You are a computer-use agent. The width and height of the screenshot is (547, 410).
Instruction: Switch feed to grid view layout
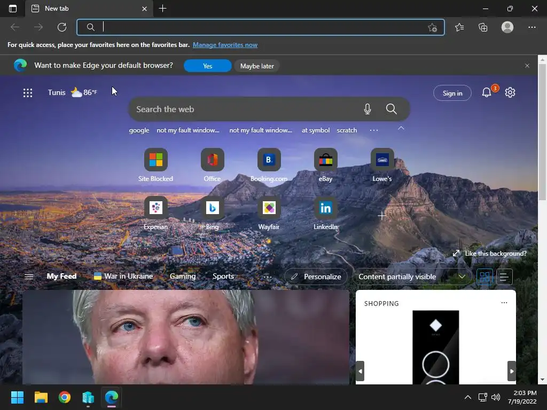tap(485, 277)
